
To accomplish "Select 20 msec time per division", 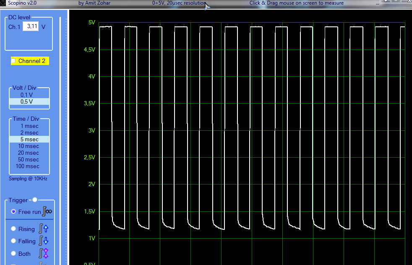I will (x=29, y=153).
